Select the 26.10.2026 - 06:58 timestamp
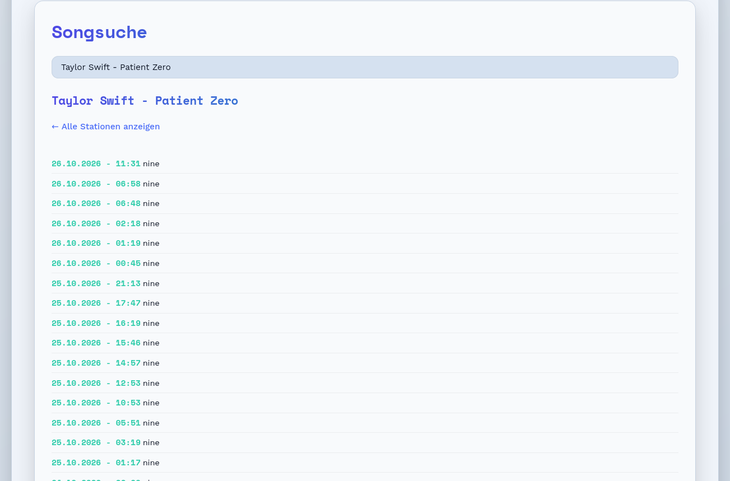This screenshot has width=730, height=481. click(96, 184)
